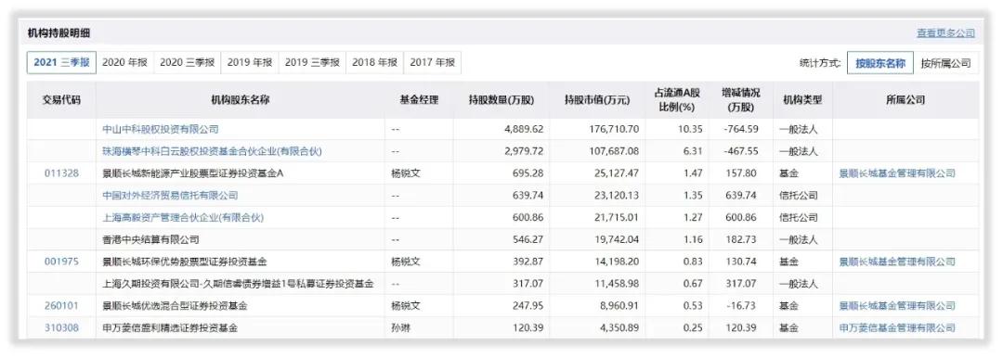Switch to the 2020 年报 tab

tap(124, 63)
